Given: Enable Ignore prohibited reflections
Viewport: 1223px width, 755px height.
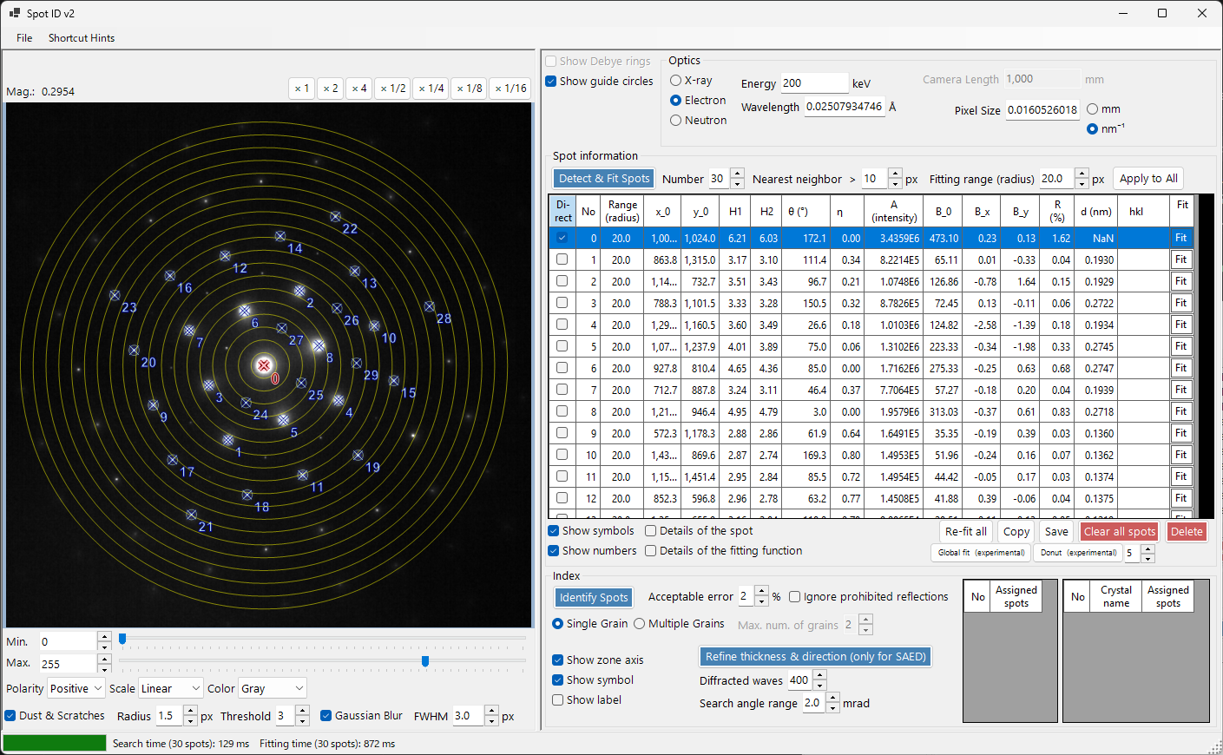Looking at the screenshot, I should tap(794, 597).
